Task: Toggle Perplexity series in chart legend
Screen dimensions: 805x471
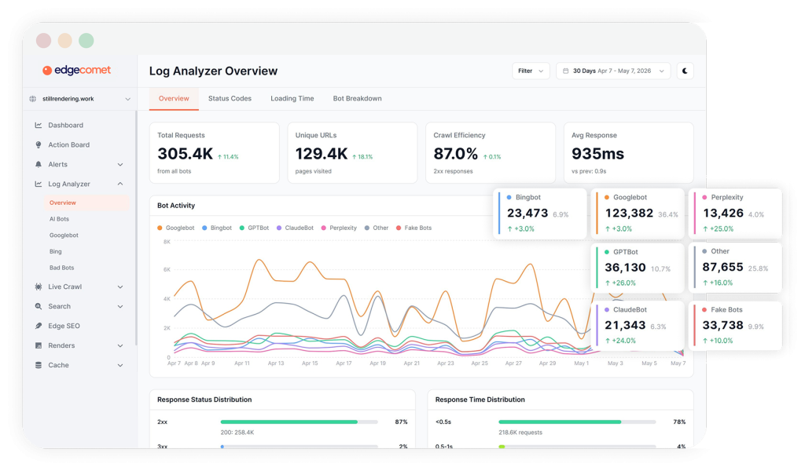Action: point(339,228)
